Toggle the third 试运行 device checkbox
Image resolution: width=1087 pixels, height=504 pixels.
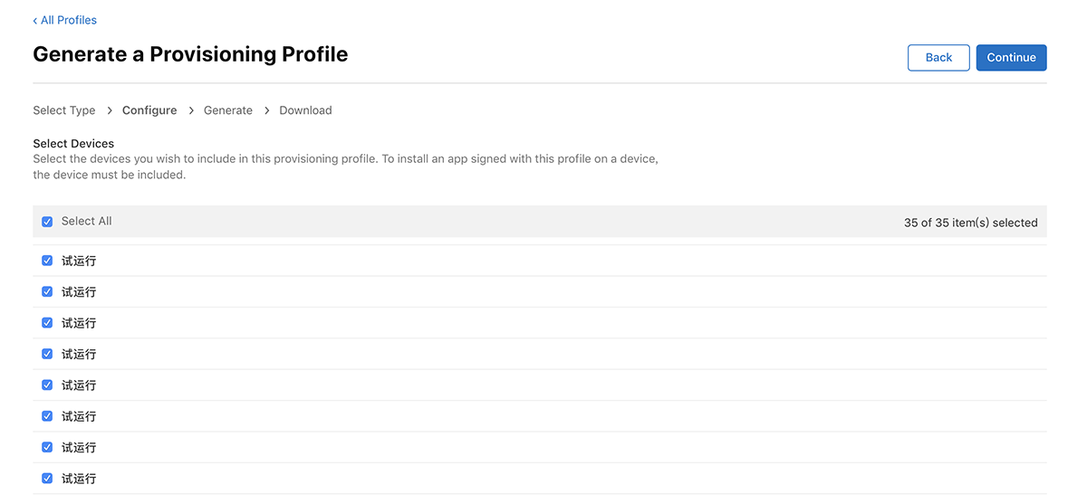click(47, 322)
